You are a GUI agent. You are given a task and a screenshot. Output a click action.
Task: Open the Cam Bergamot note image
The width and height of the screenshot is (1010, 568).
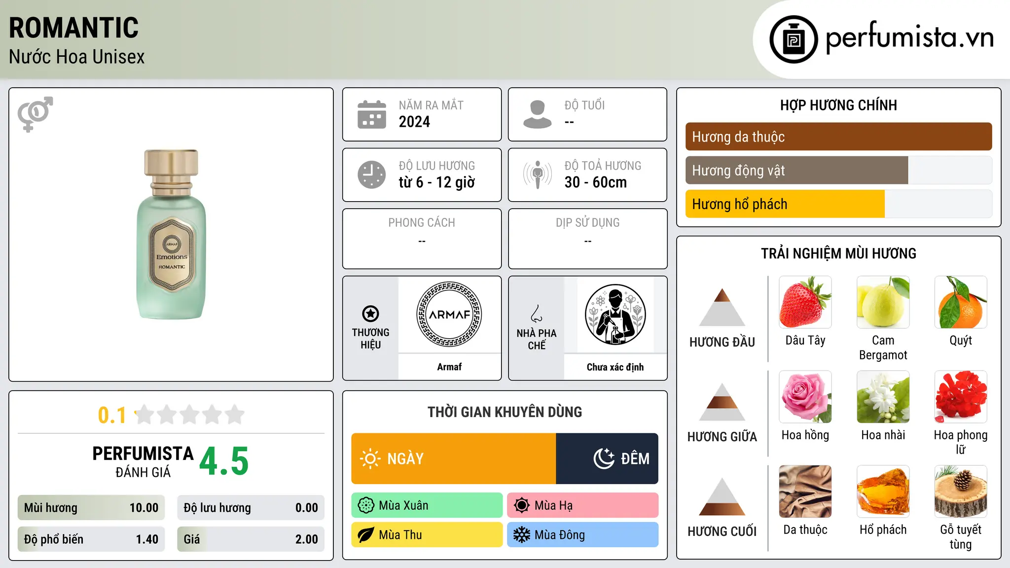tap(883, 302)
